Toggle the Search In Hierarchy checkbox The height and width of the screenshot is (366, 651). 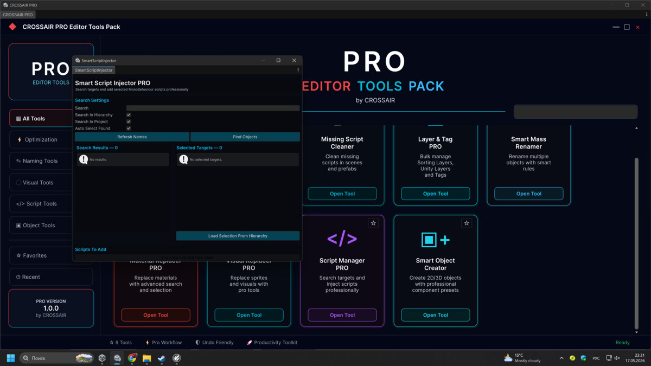(129, 115)
